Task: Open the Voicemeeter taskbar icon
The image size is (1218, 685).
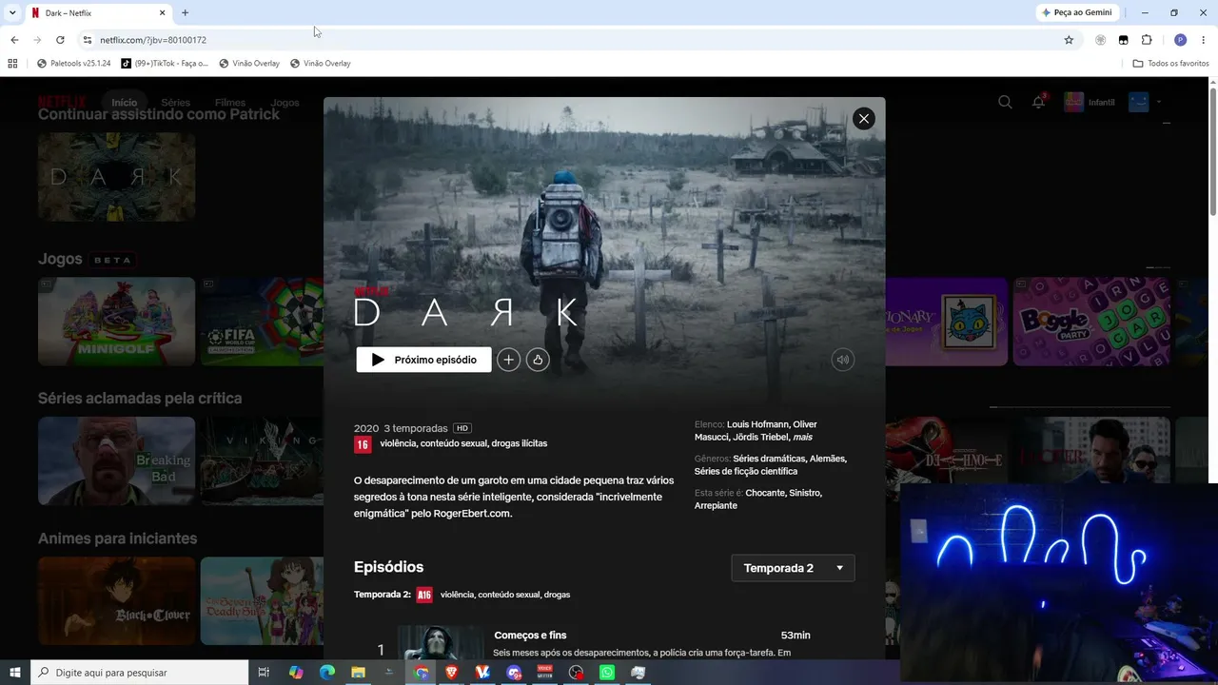Action: click(x=545, y=673)
